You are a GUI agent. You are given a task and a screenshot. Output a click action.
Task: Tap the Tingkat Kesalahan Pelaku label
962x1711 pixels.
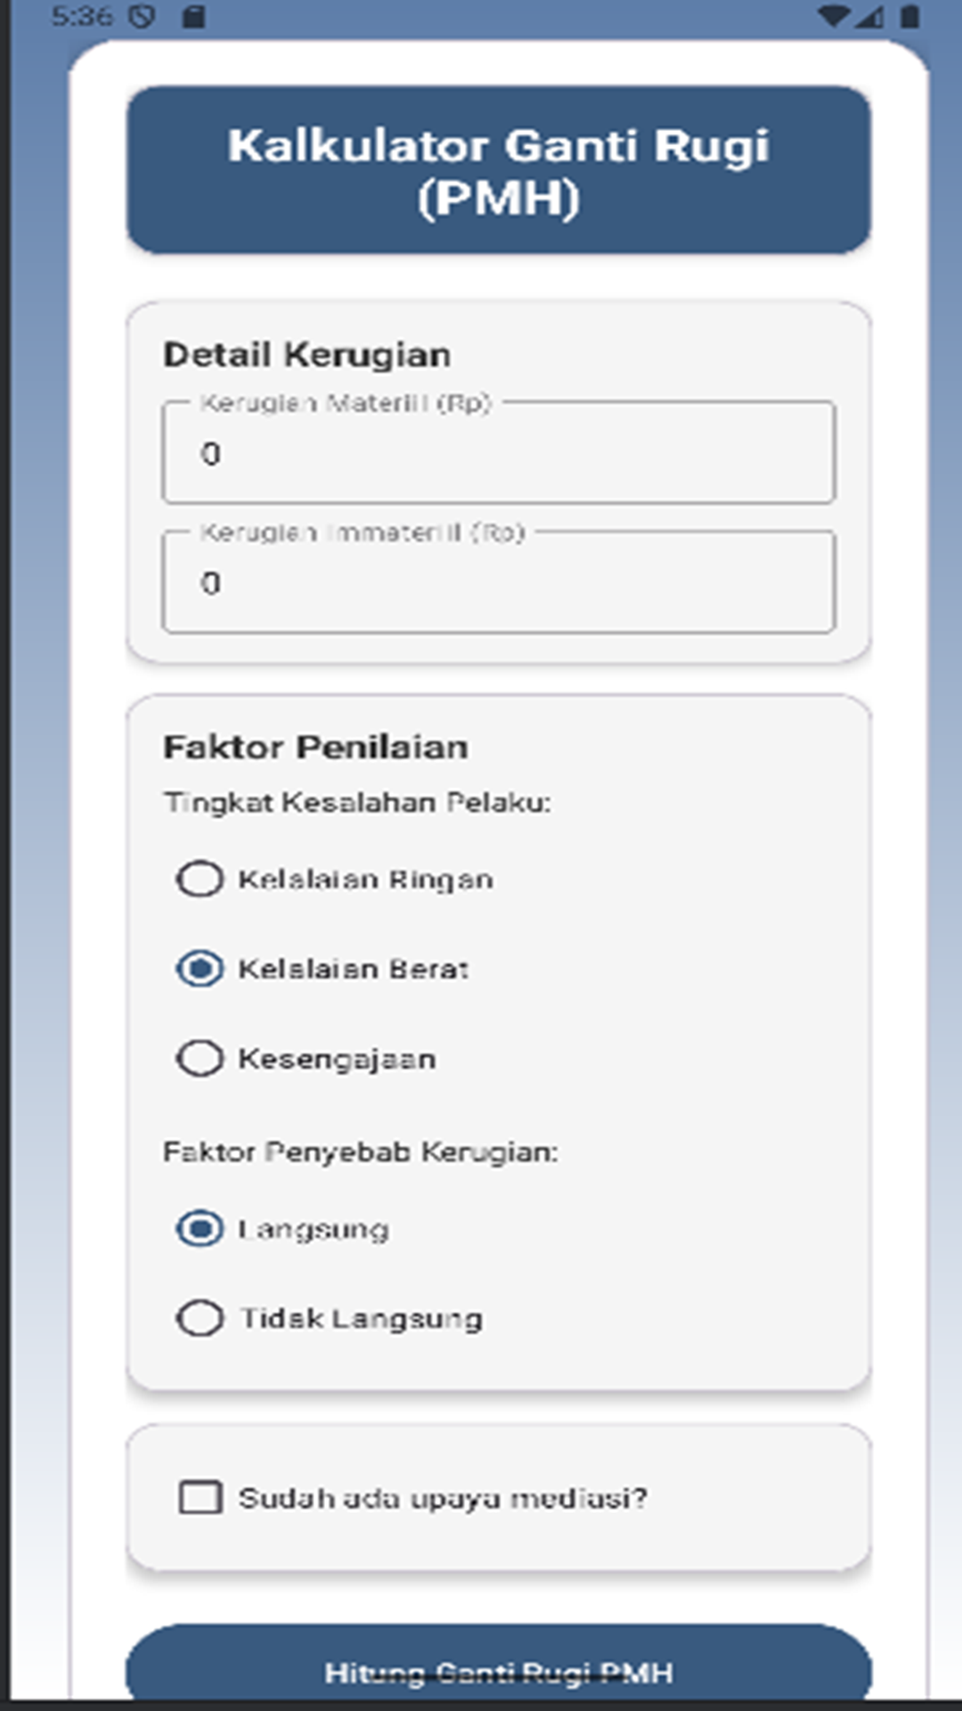(356, 802)
